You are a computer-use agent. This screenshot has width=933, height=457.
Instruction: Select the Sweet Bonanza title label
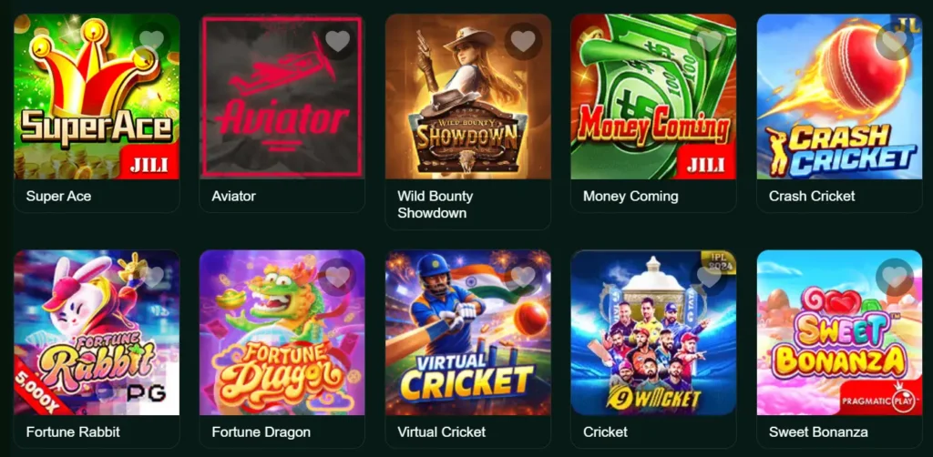pos(818,432)
